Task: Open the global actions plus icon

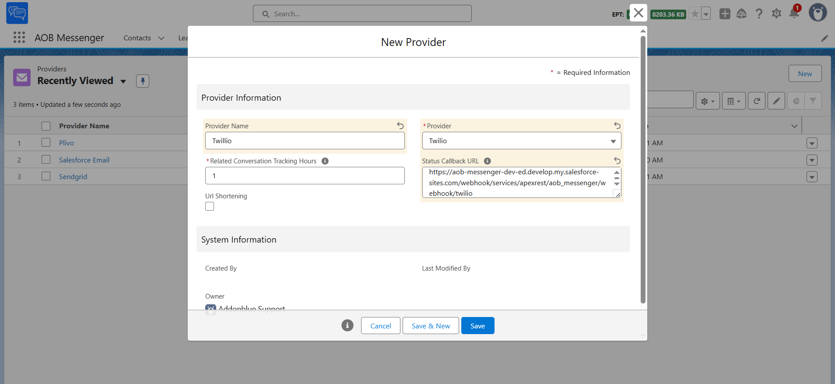Action: coord(725,14)
